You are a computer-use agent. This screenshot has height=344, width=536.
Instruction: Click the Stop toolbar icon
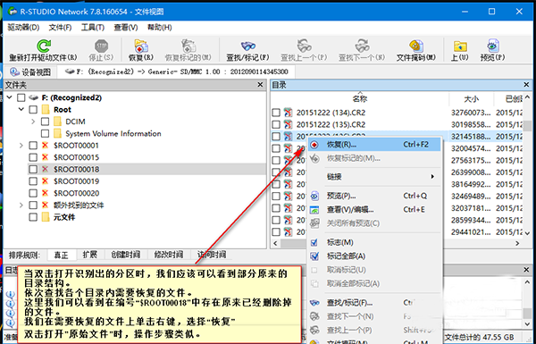101,46
